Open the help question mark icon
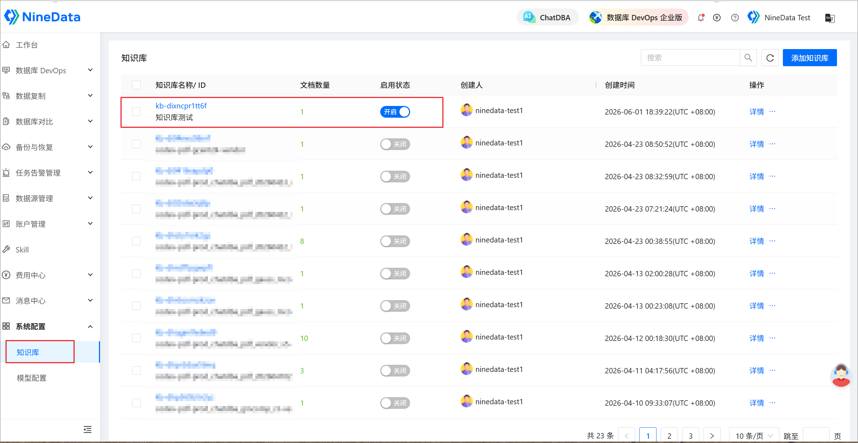This screenshot has width=858, height=443. pyautogui.click(x=735, y=17)
